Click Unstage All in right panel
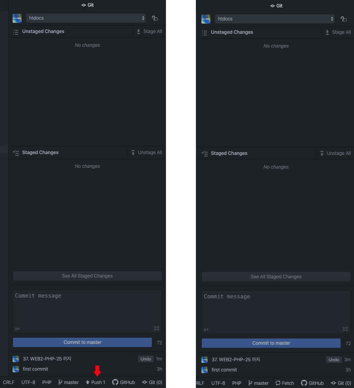 click(336, 153)
